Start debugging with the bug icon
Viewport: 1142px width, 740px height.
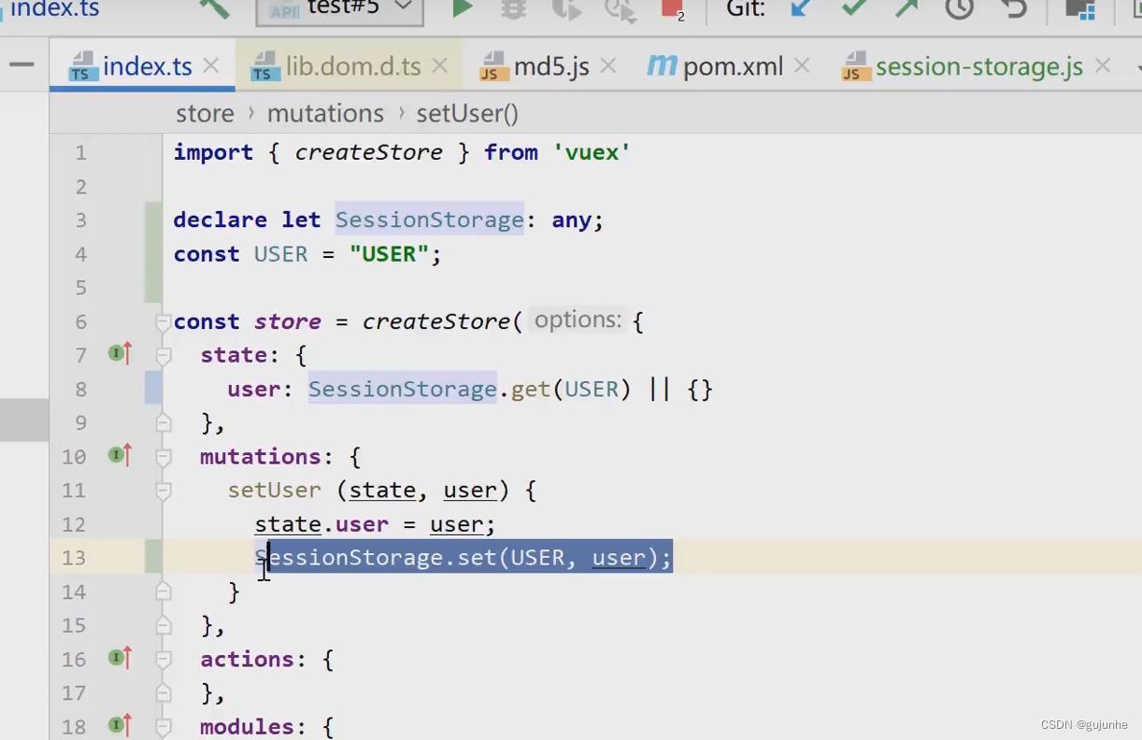[512, 9]
